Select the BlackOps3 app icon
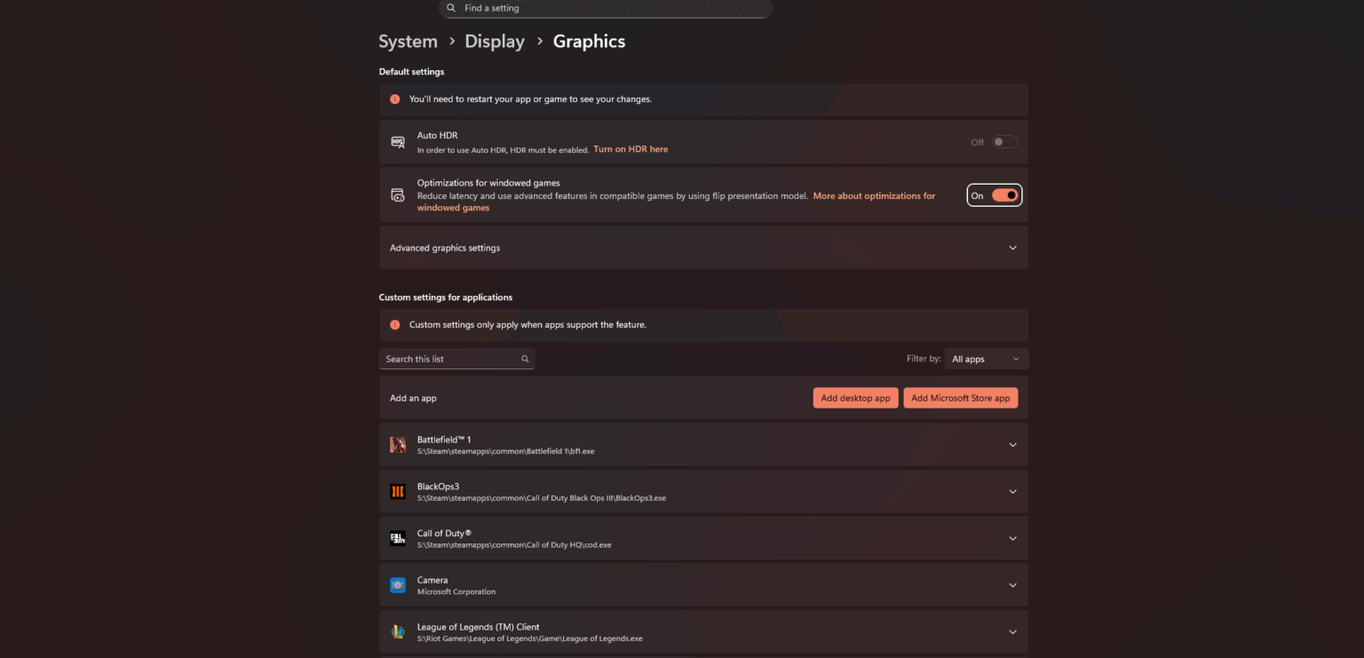The height and width of the screenshot is (658, 1364). [397, 491]
